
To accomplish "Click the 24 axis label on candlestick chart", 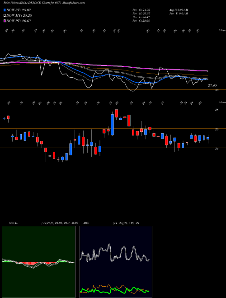I will 217,149.
